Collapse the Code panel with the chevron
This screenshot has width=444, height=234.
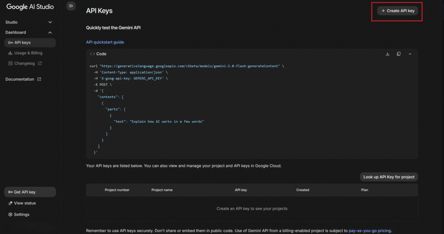(410, 54)
